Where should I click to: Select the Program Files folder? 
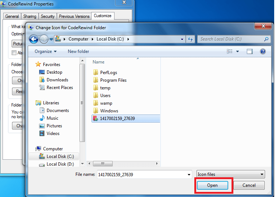113,80
